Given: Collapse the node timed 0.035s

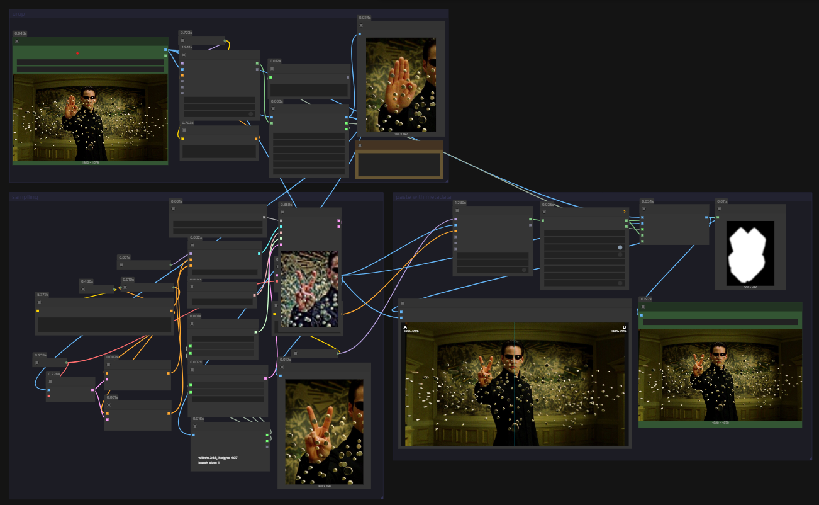Looking at the screenshot, I should [544, 213].
